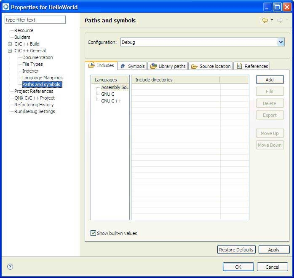294x278 pixels.
Task: Click the Apply button
Action: (274, 250)
